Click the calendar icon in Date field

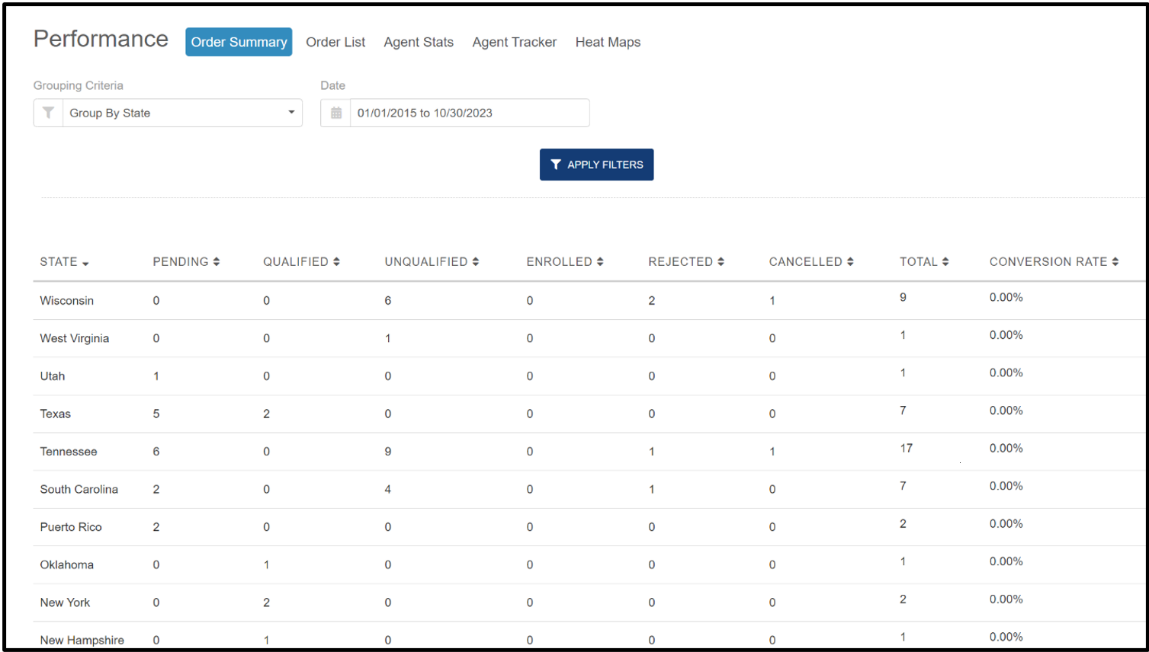point(336,113)
